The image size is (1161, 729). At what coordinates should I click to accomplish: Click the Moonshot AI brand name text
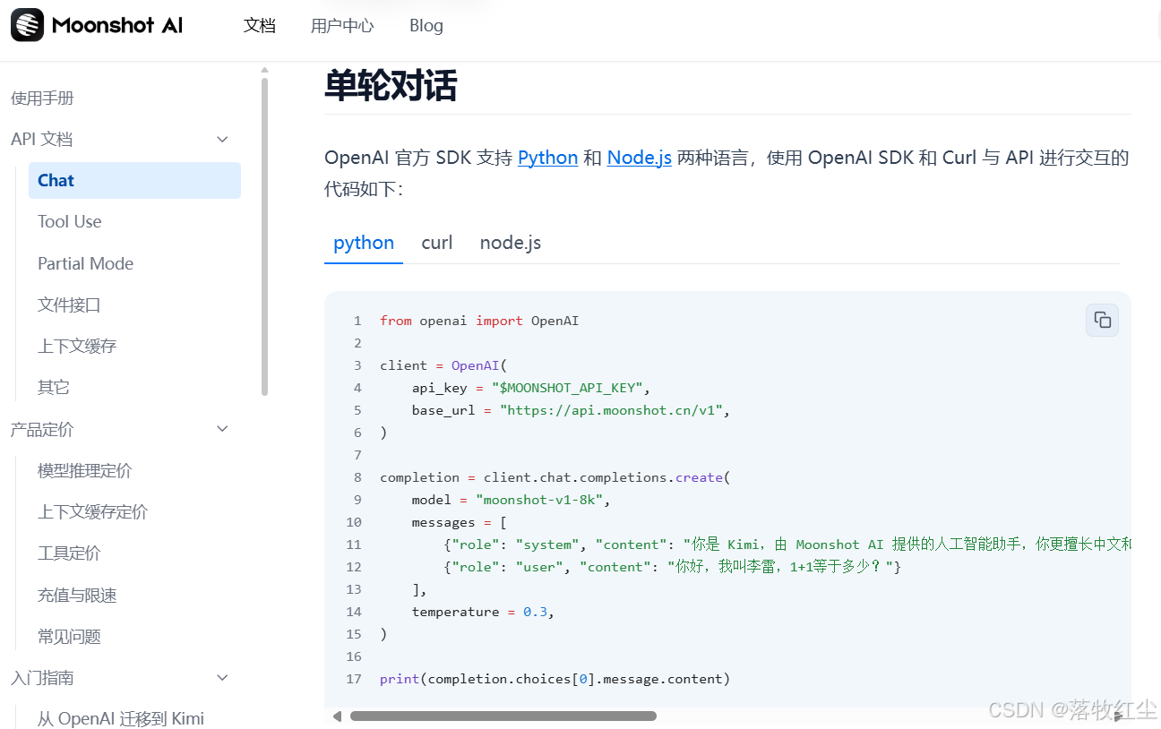pyautogui.click(x=117, y=25)
